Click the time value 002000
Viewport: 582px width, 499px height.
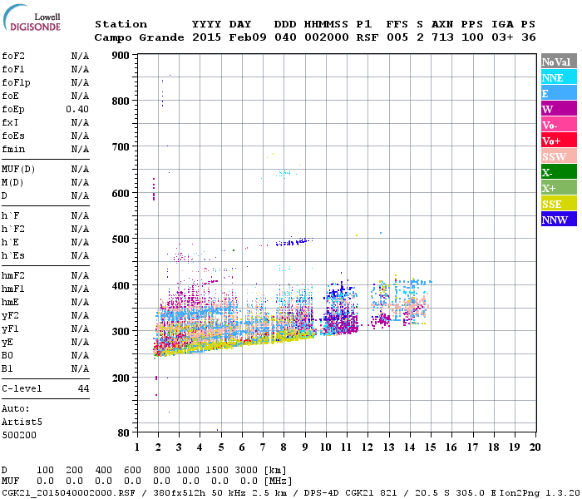click(326, 37)
